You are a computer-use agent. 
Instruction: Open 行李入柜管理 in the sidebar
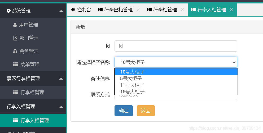tap(34, 121)
